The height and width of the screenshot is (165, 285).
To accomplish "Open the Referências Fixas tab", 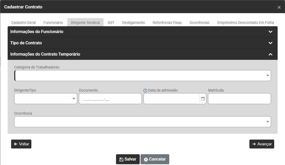I will pos(167,23).
